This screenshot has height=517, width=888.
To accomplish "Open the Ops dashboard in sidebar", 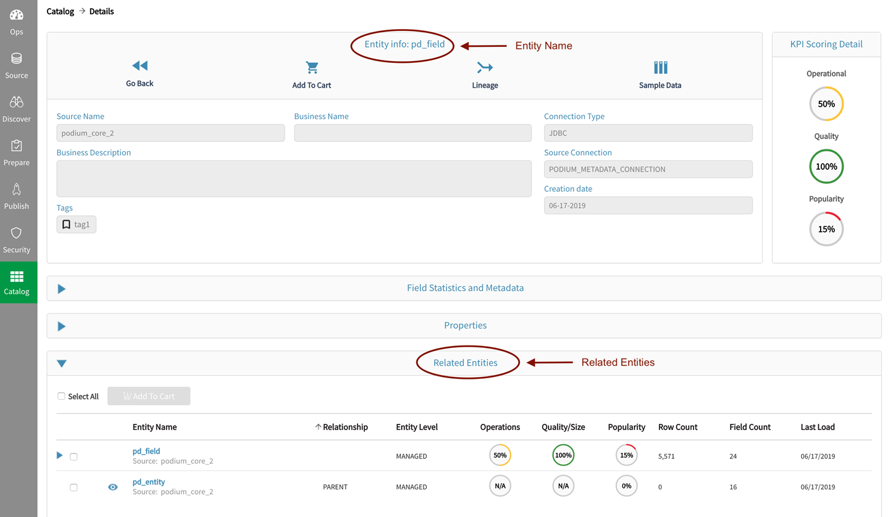I will [17, 22].
